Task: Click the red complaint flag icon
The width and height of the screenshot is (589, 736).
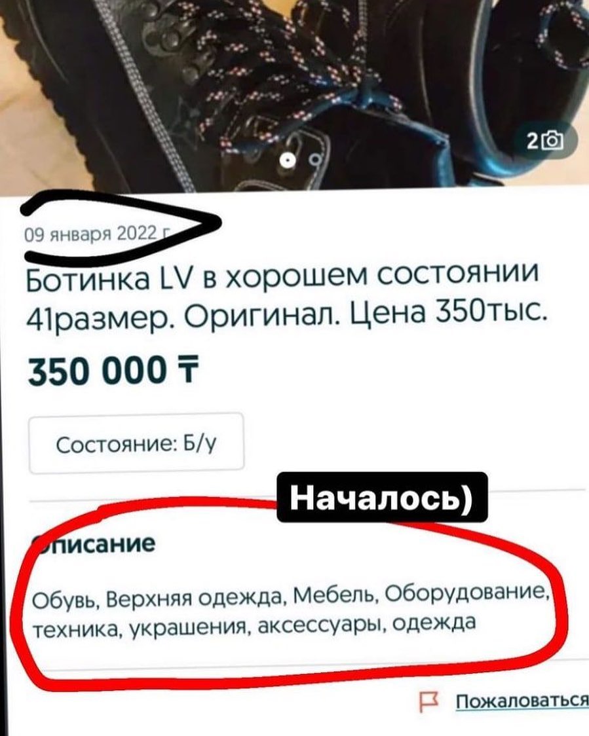Action: [429, 702]
